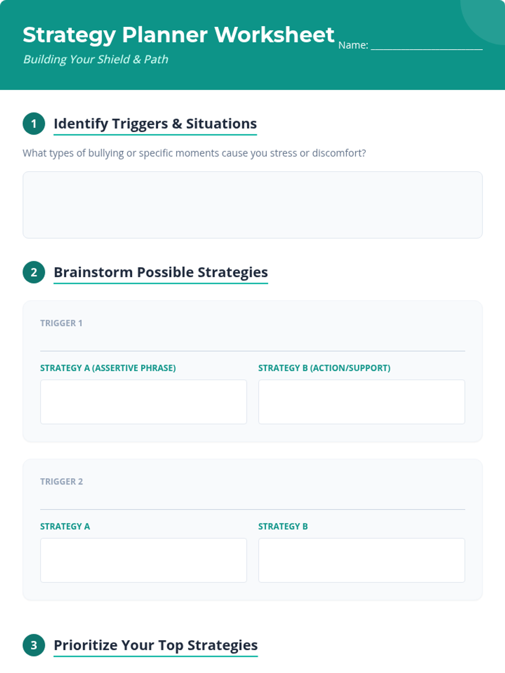Click the Prioritize Your Top Strategies heading

[x=155, y=645]
